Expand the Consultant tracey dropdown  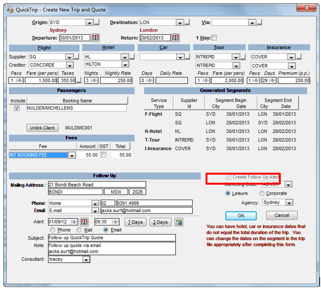(86, 259)
